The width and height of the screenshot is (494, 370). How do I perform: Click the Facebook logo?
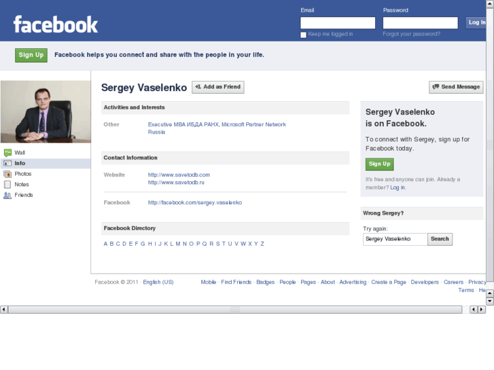point(56,24)
